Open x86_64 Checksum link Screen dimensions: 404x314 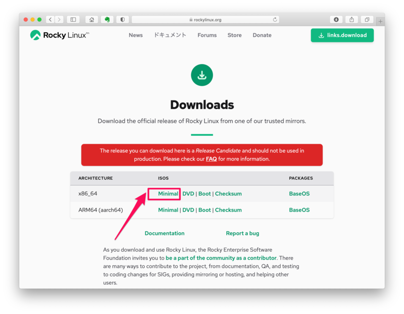(x=228, y=194)
